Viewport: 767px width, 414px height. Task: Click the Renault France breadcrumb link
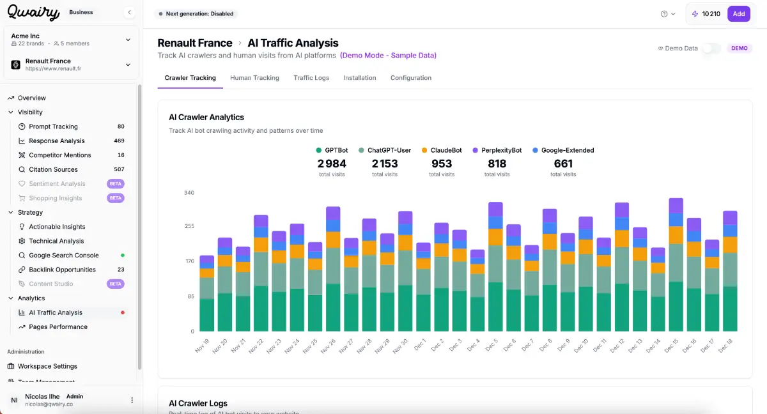coord(195,43)
